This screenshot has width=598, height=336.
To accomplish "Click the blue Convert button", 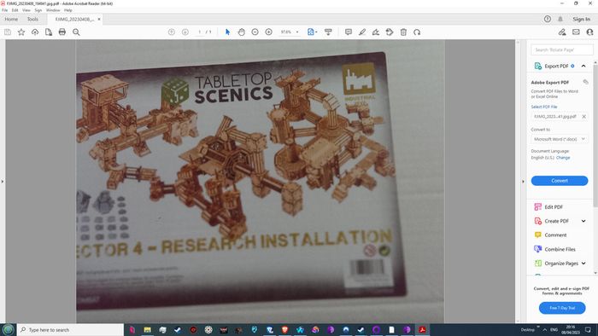I will coord(560,181).
